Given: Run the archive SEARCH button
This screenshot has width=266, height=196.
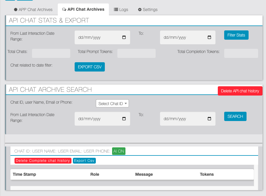Looking at the screenshot, I should pyautogui.click(x=235, y=116).
